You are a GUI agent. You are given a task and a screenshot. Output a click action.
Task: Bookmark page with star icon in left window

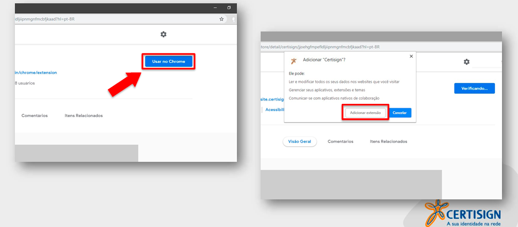coord(221,19)
